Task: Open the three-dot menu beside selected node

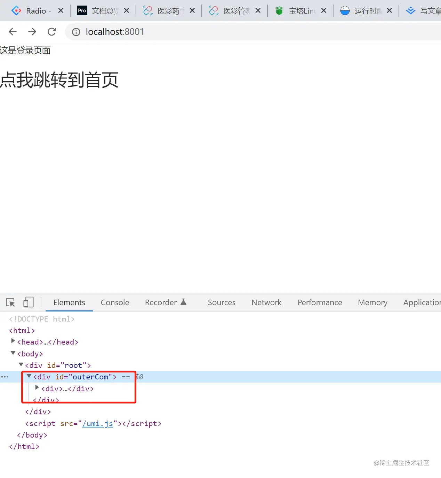Action: [x=5, y=377]
